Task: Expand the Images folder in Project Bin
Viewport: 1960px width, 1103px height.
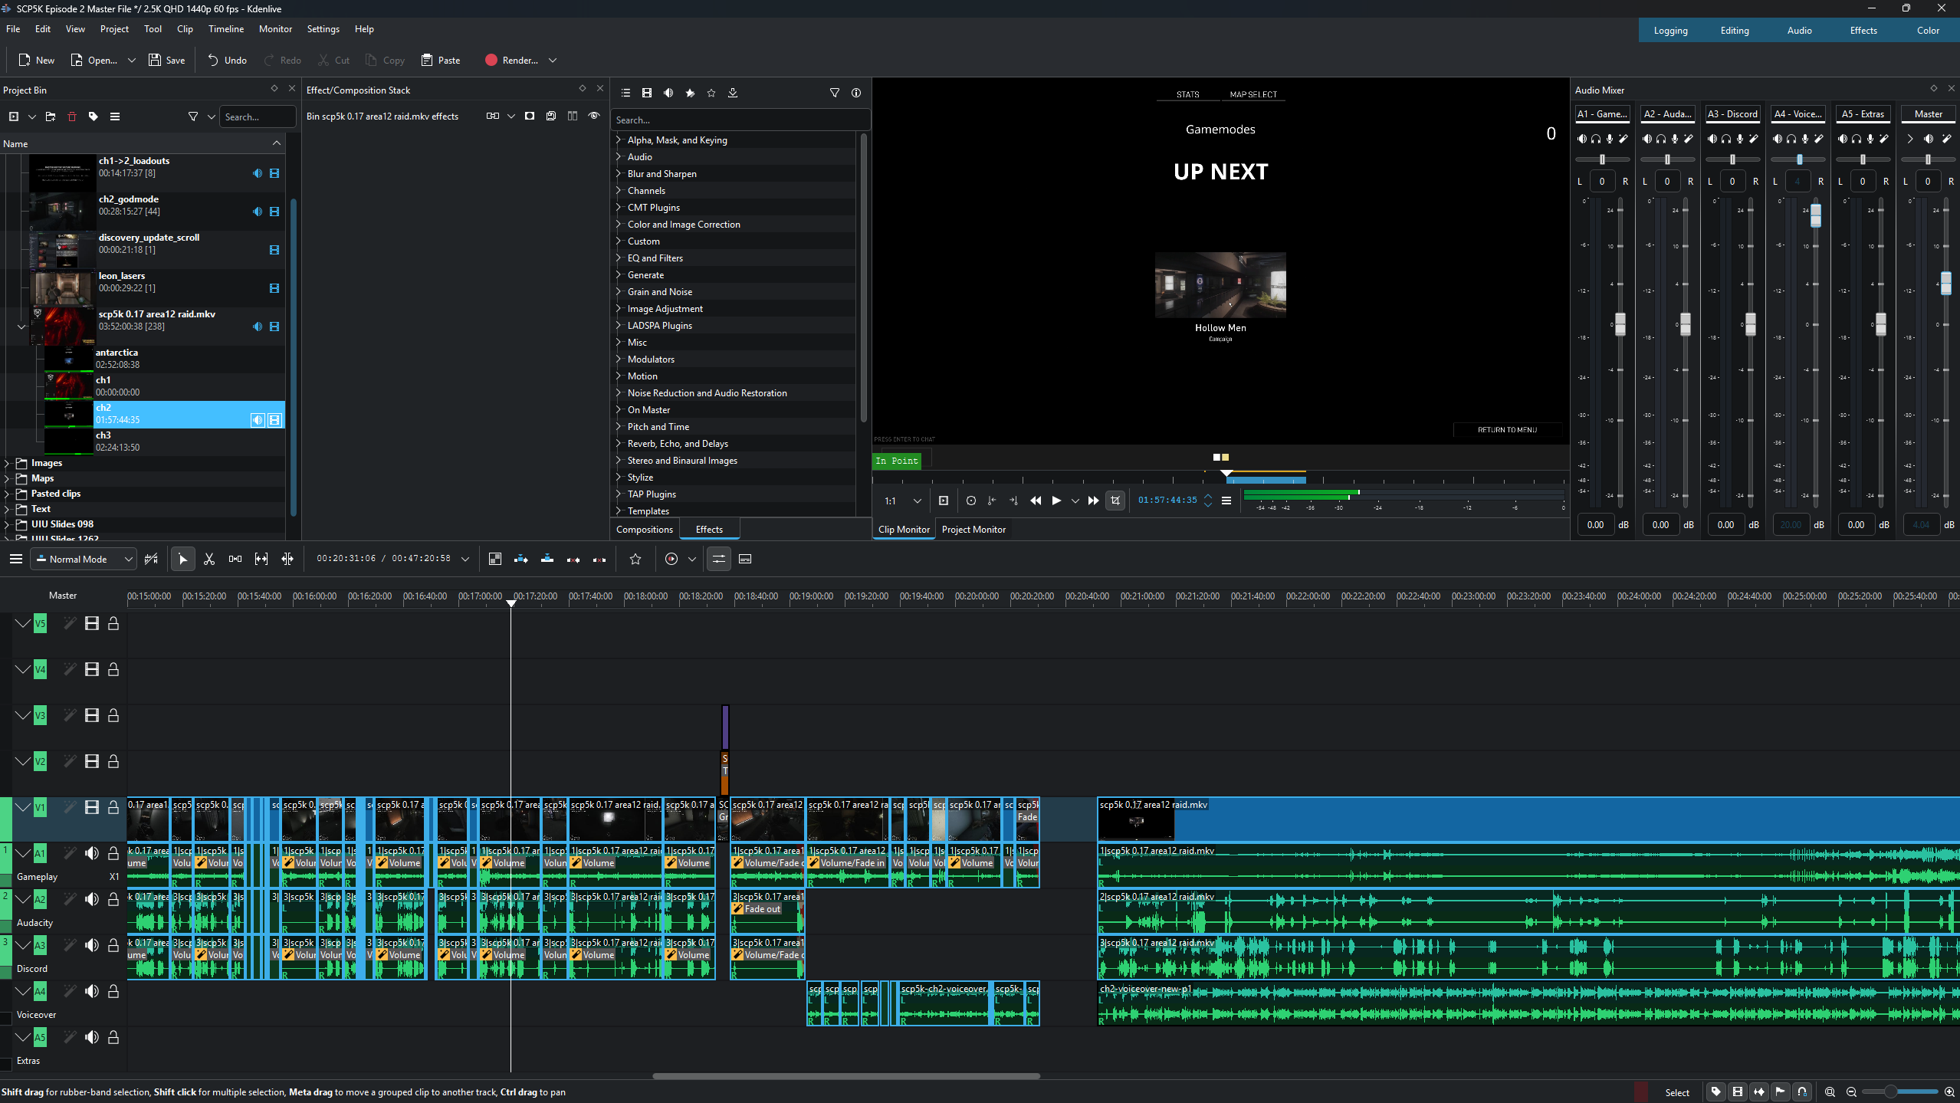Action: (x=7, y=463)
